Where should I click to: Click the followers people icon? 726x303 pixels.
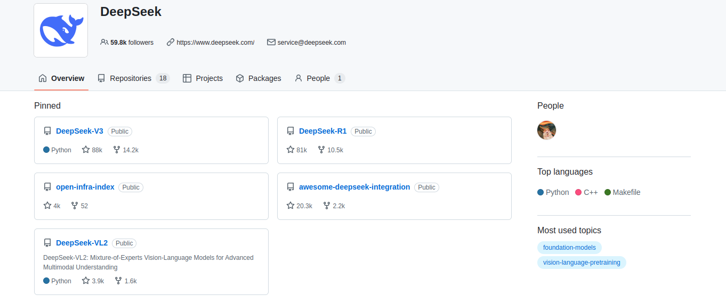click(104, 42)
